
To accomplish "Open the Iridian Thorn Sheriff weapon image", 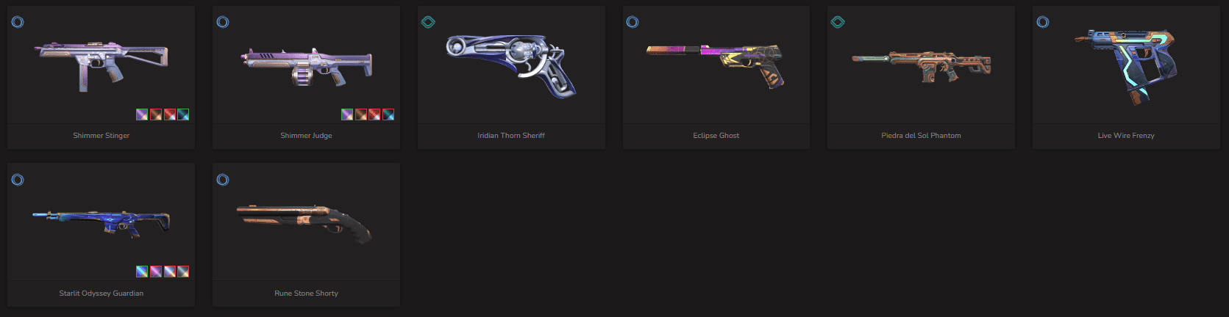I will click(511, 66).
